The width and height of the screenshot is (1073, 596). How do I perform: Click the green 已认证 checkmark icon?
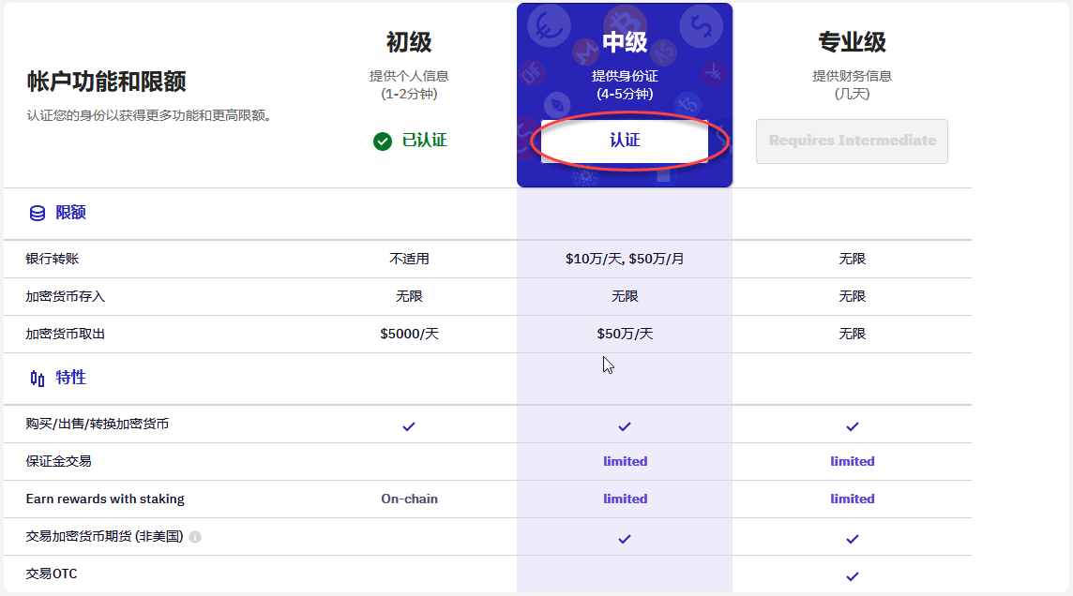pos(383,142)
